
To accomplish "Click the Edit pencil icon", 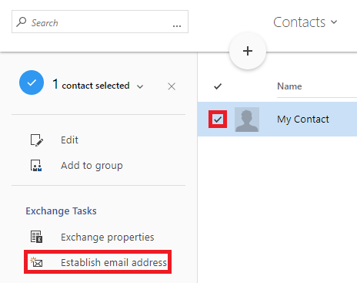I will click(x=37, y=140).
